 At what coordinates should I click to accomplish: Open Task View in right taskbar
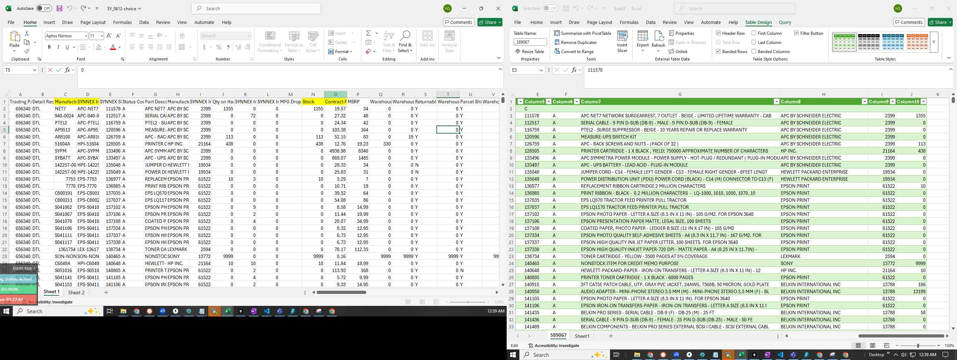616,355
